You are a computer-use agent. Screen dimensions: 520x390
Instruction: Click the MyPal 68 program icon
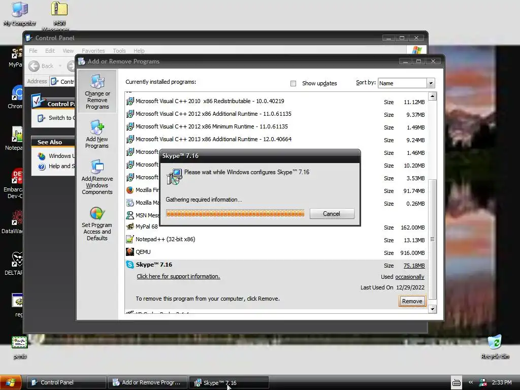click(130, 226)
